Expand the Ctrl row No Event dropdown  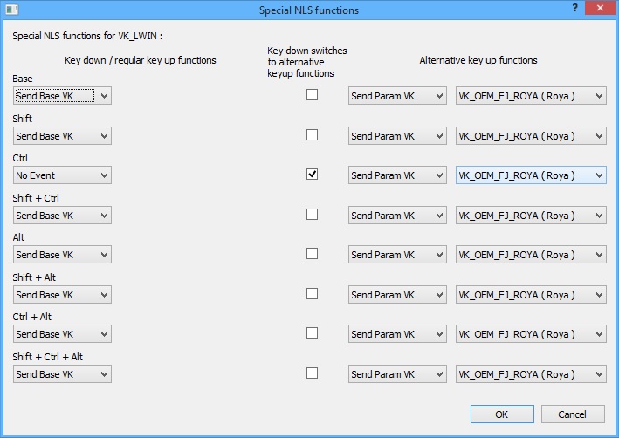62,175
